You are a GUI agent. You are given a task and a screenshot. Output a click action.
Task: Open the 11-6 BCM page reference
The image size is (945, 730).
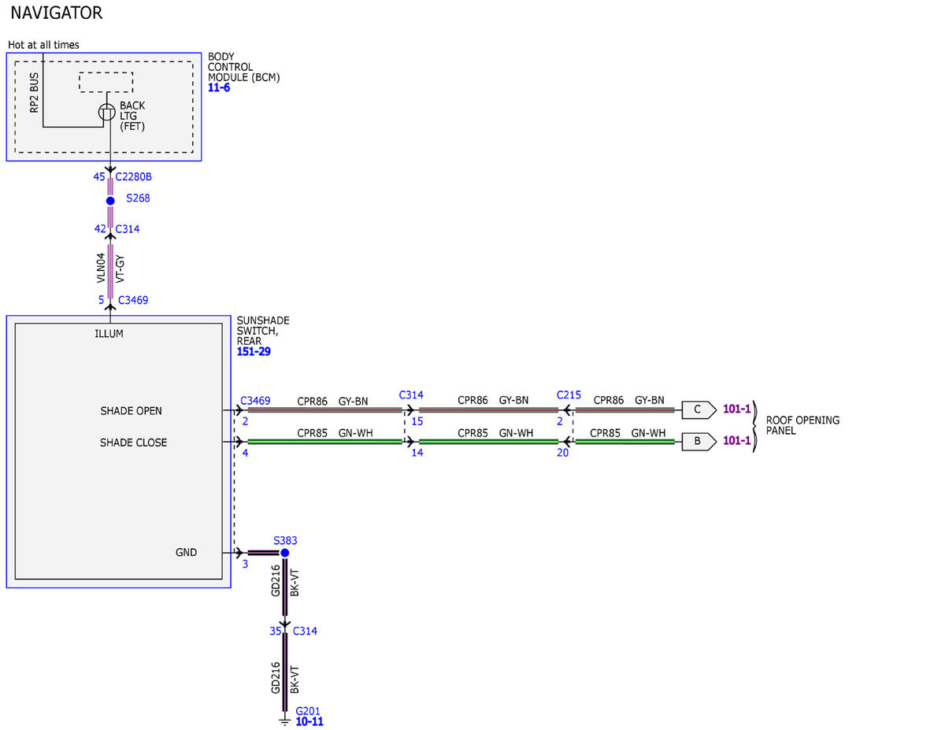pyautogui.click(x=219, y=88)
